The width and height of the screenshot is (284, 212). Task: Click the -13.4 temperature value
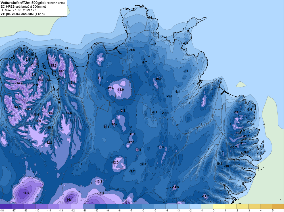[x=32, y=75]
